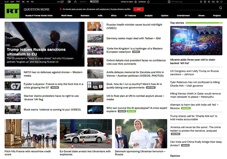Click the green RT logo
This screenshot has width=227, height=159.
[x=12, y=11]
